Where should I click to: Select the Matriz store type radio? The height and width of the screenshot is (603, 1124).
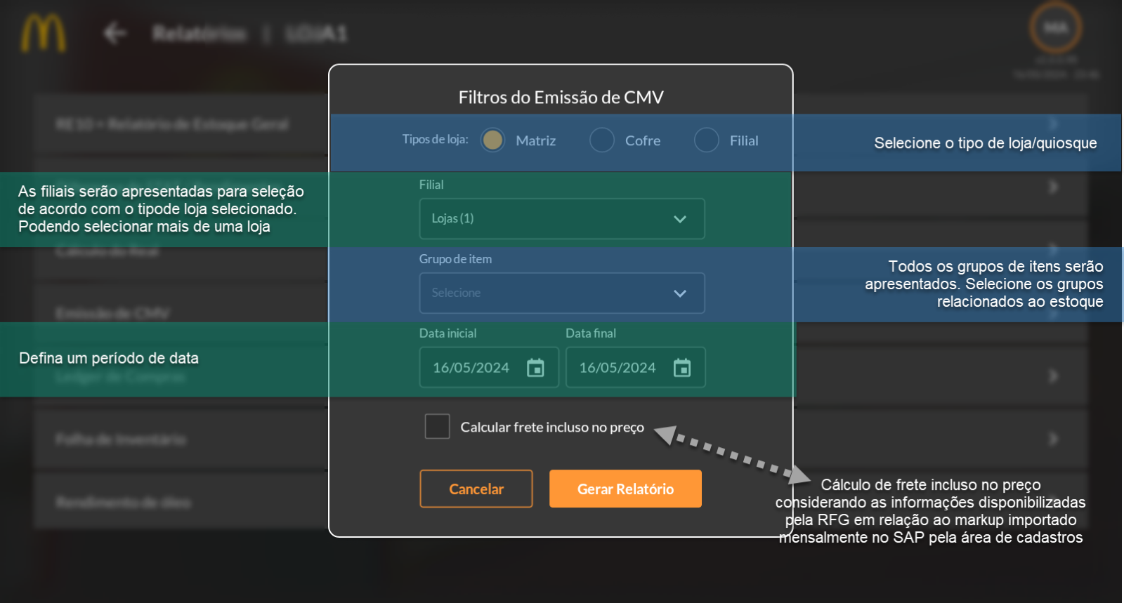[x=492, y=140]
